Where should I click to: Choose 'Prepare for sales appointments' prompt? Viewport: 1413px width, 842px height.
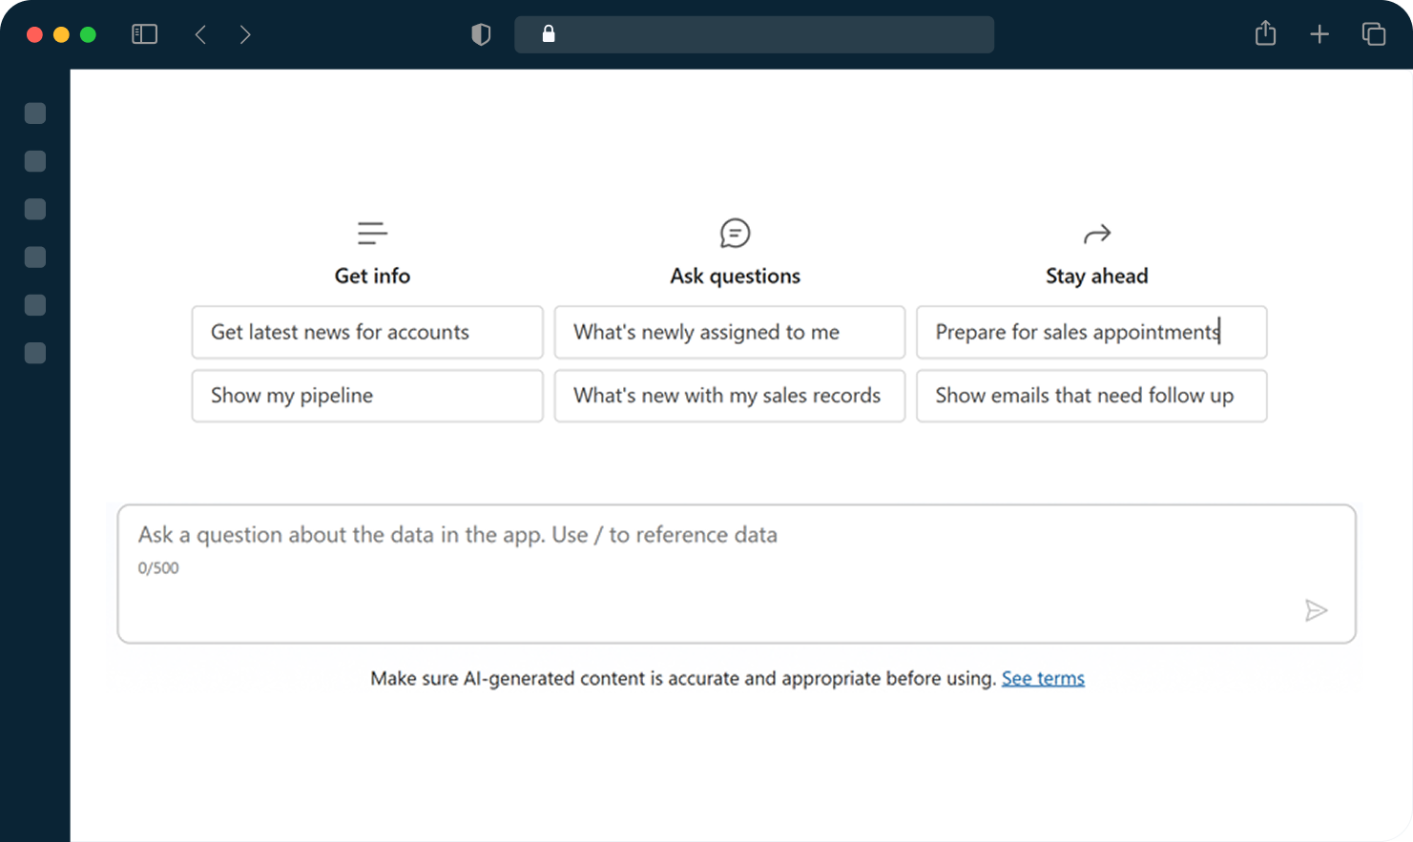(x=1091, y=332)
